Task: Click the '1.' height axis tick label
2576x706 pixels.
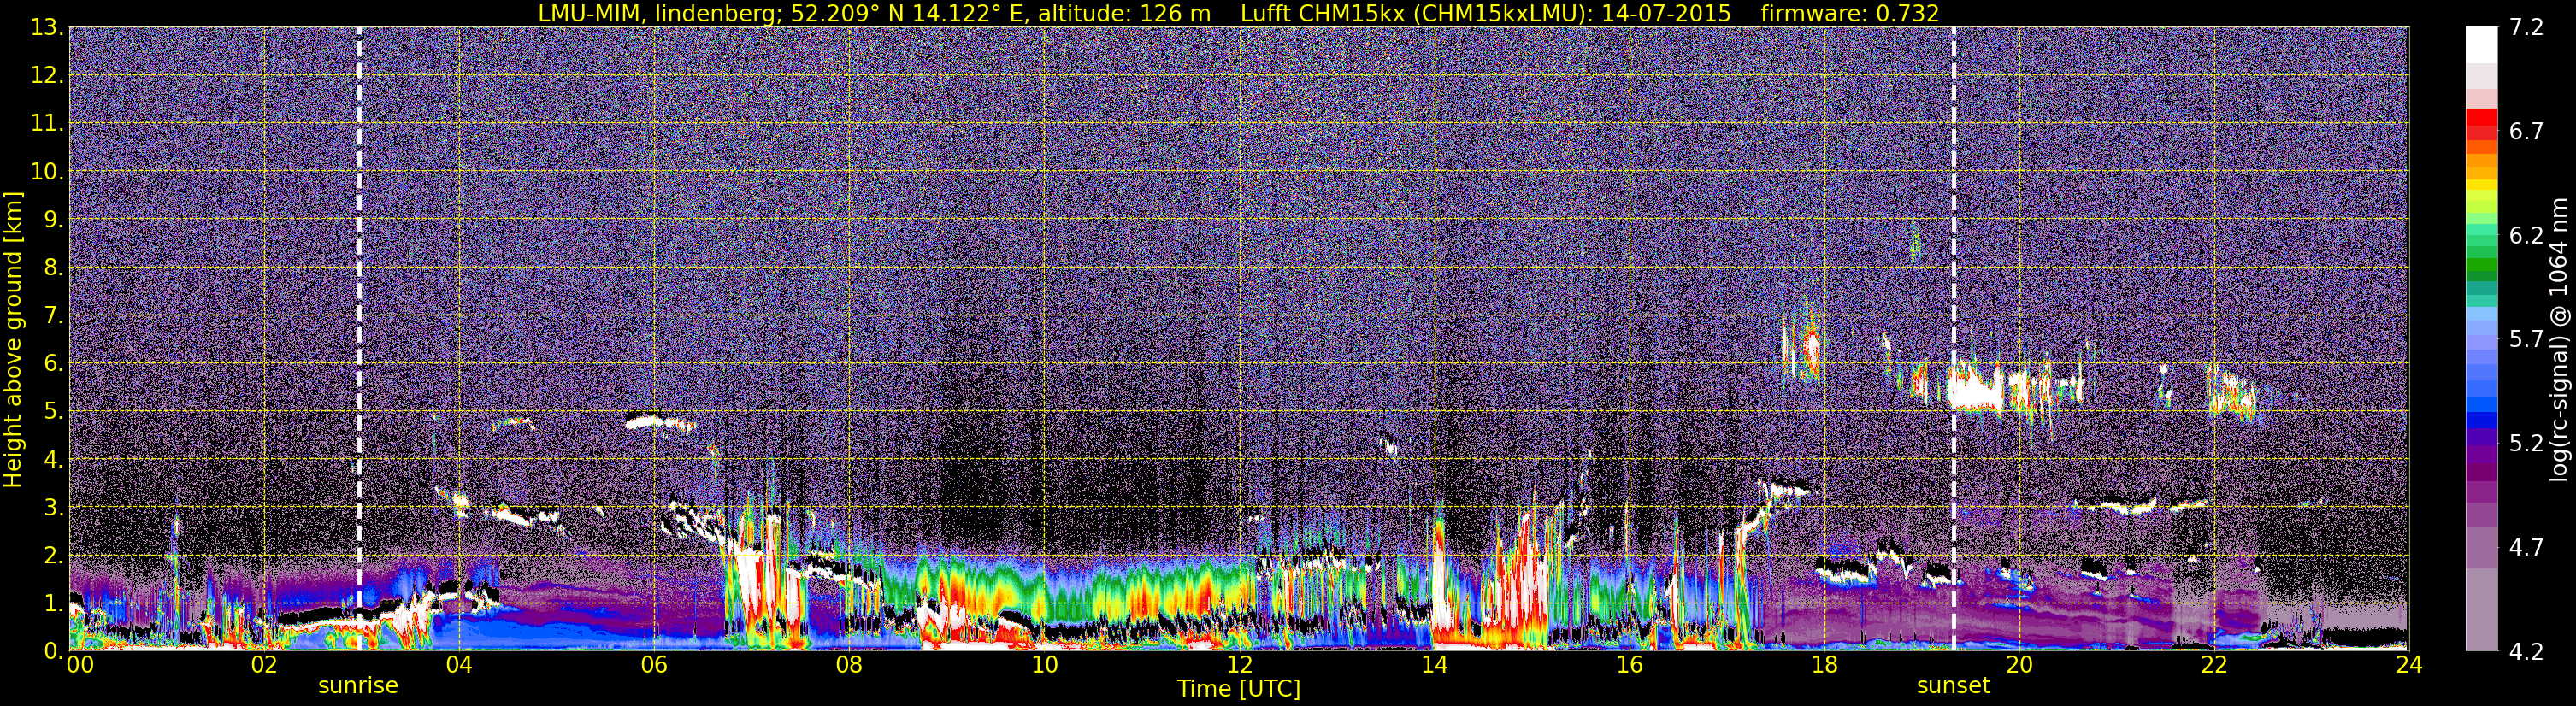Action: coord(53,604)
